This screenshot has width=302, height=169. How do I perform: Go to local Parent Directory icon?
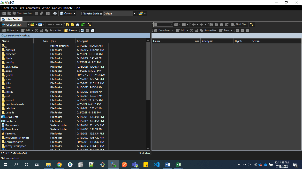coord(68,25)
